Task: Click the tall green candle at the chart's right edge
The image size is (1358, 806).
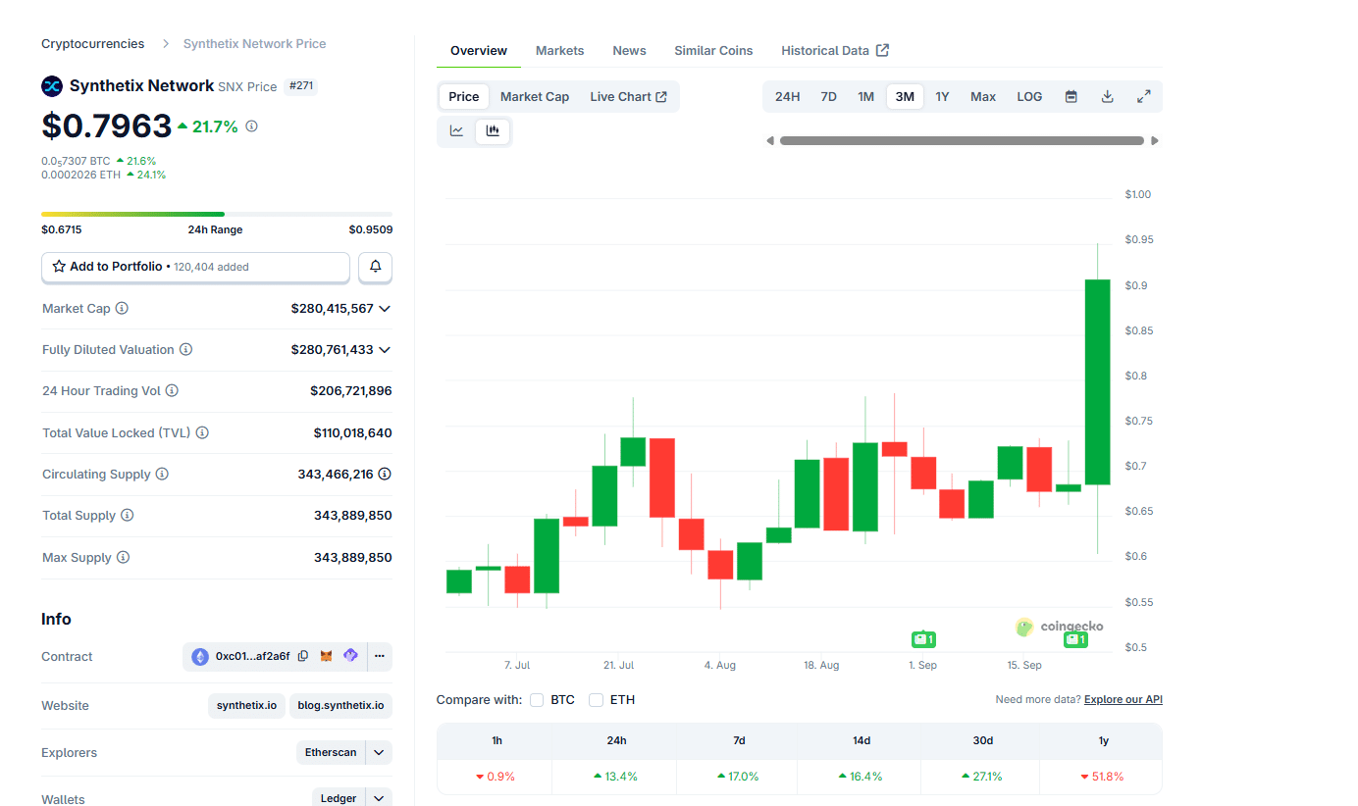Action: click(1097, 381)
